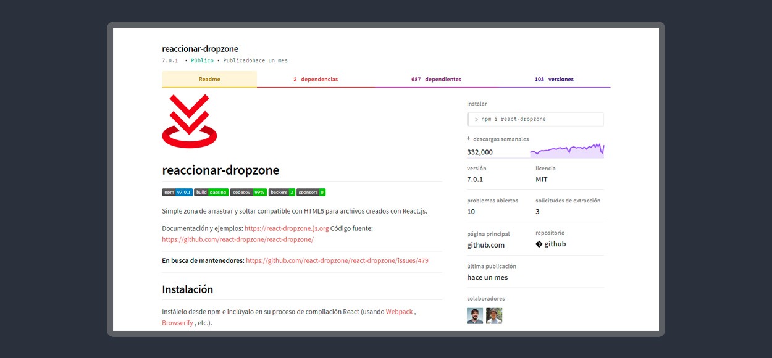Click the MIT license value
The image size is (772, 358).
[x=542, y=180]
